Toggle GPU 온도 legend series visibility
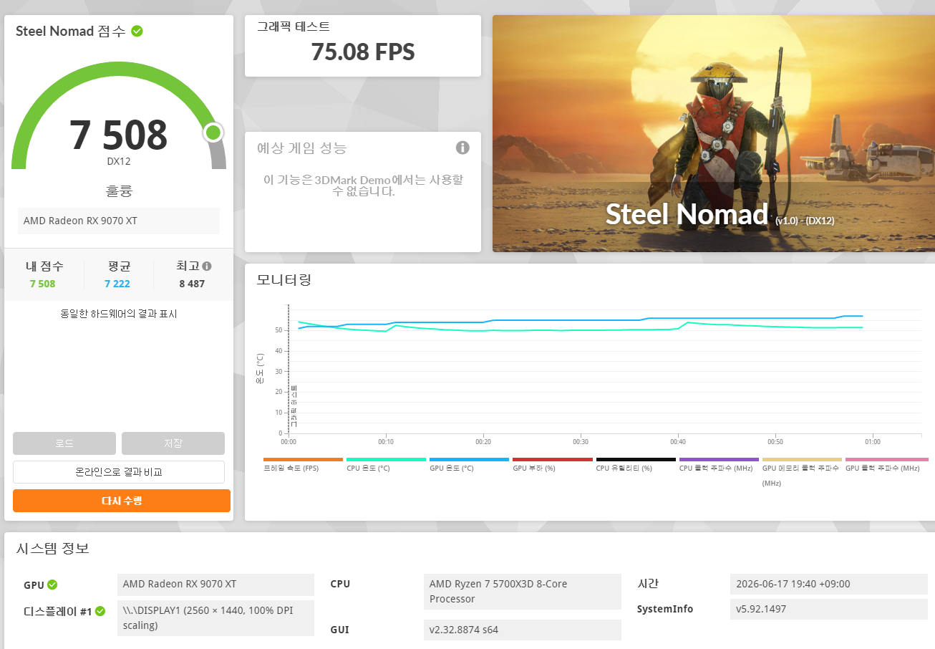Viewport: 935px width, 649px height. point(469,464)
